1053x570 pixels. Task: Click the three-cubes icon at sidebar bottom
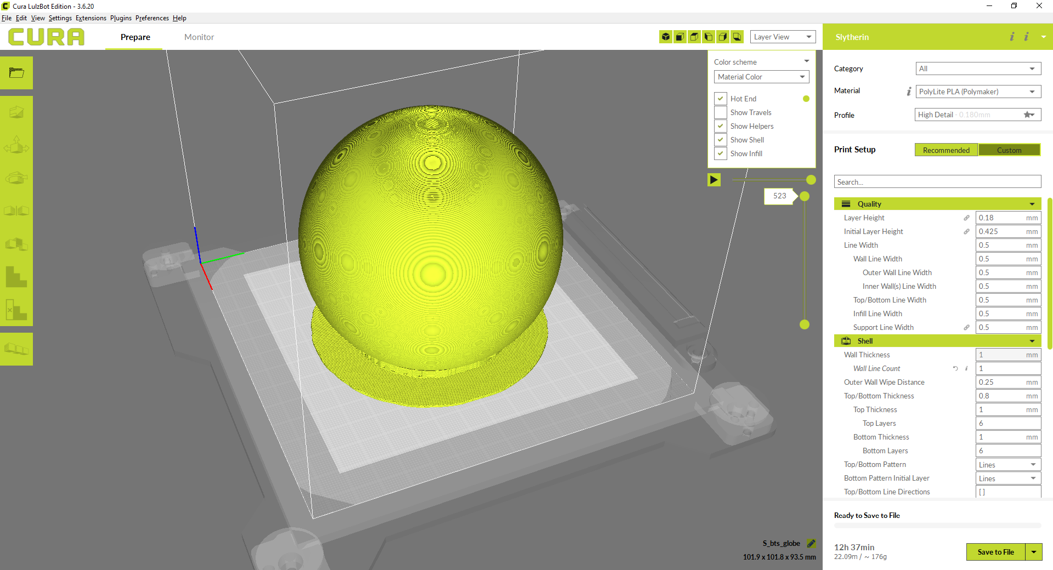coord(16,349)
